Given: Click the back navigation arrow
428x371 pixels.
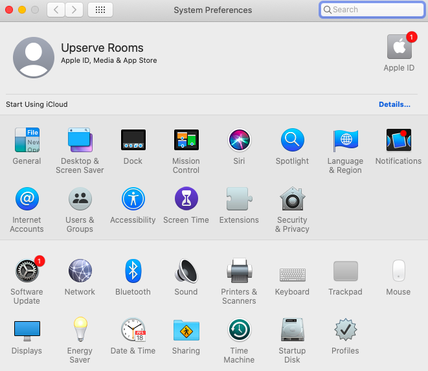Looking at the screenshot, I should (x=56, y=10).
